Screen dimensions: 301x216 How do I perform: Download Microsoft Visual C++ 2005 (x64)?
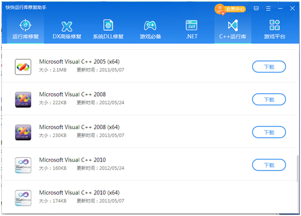pos(269,66)
